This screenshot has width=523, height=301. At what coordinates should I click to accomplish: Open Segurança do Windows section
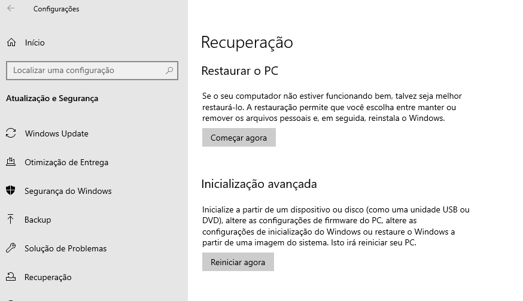pyautogui.click(x=68, y=191)
